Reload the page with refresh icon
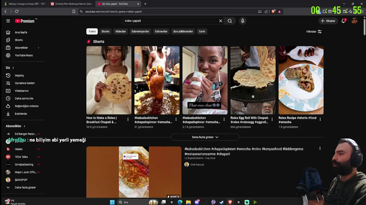The image size is (366, 205). tap(17, 11)
